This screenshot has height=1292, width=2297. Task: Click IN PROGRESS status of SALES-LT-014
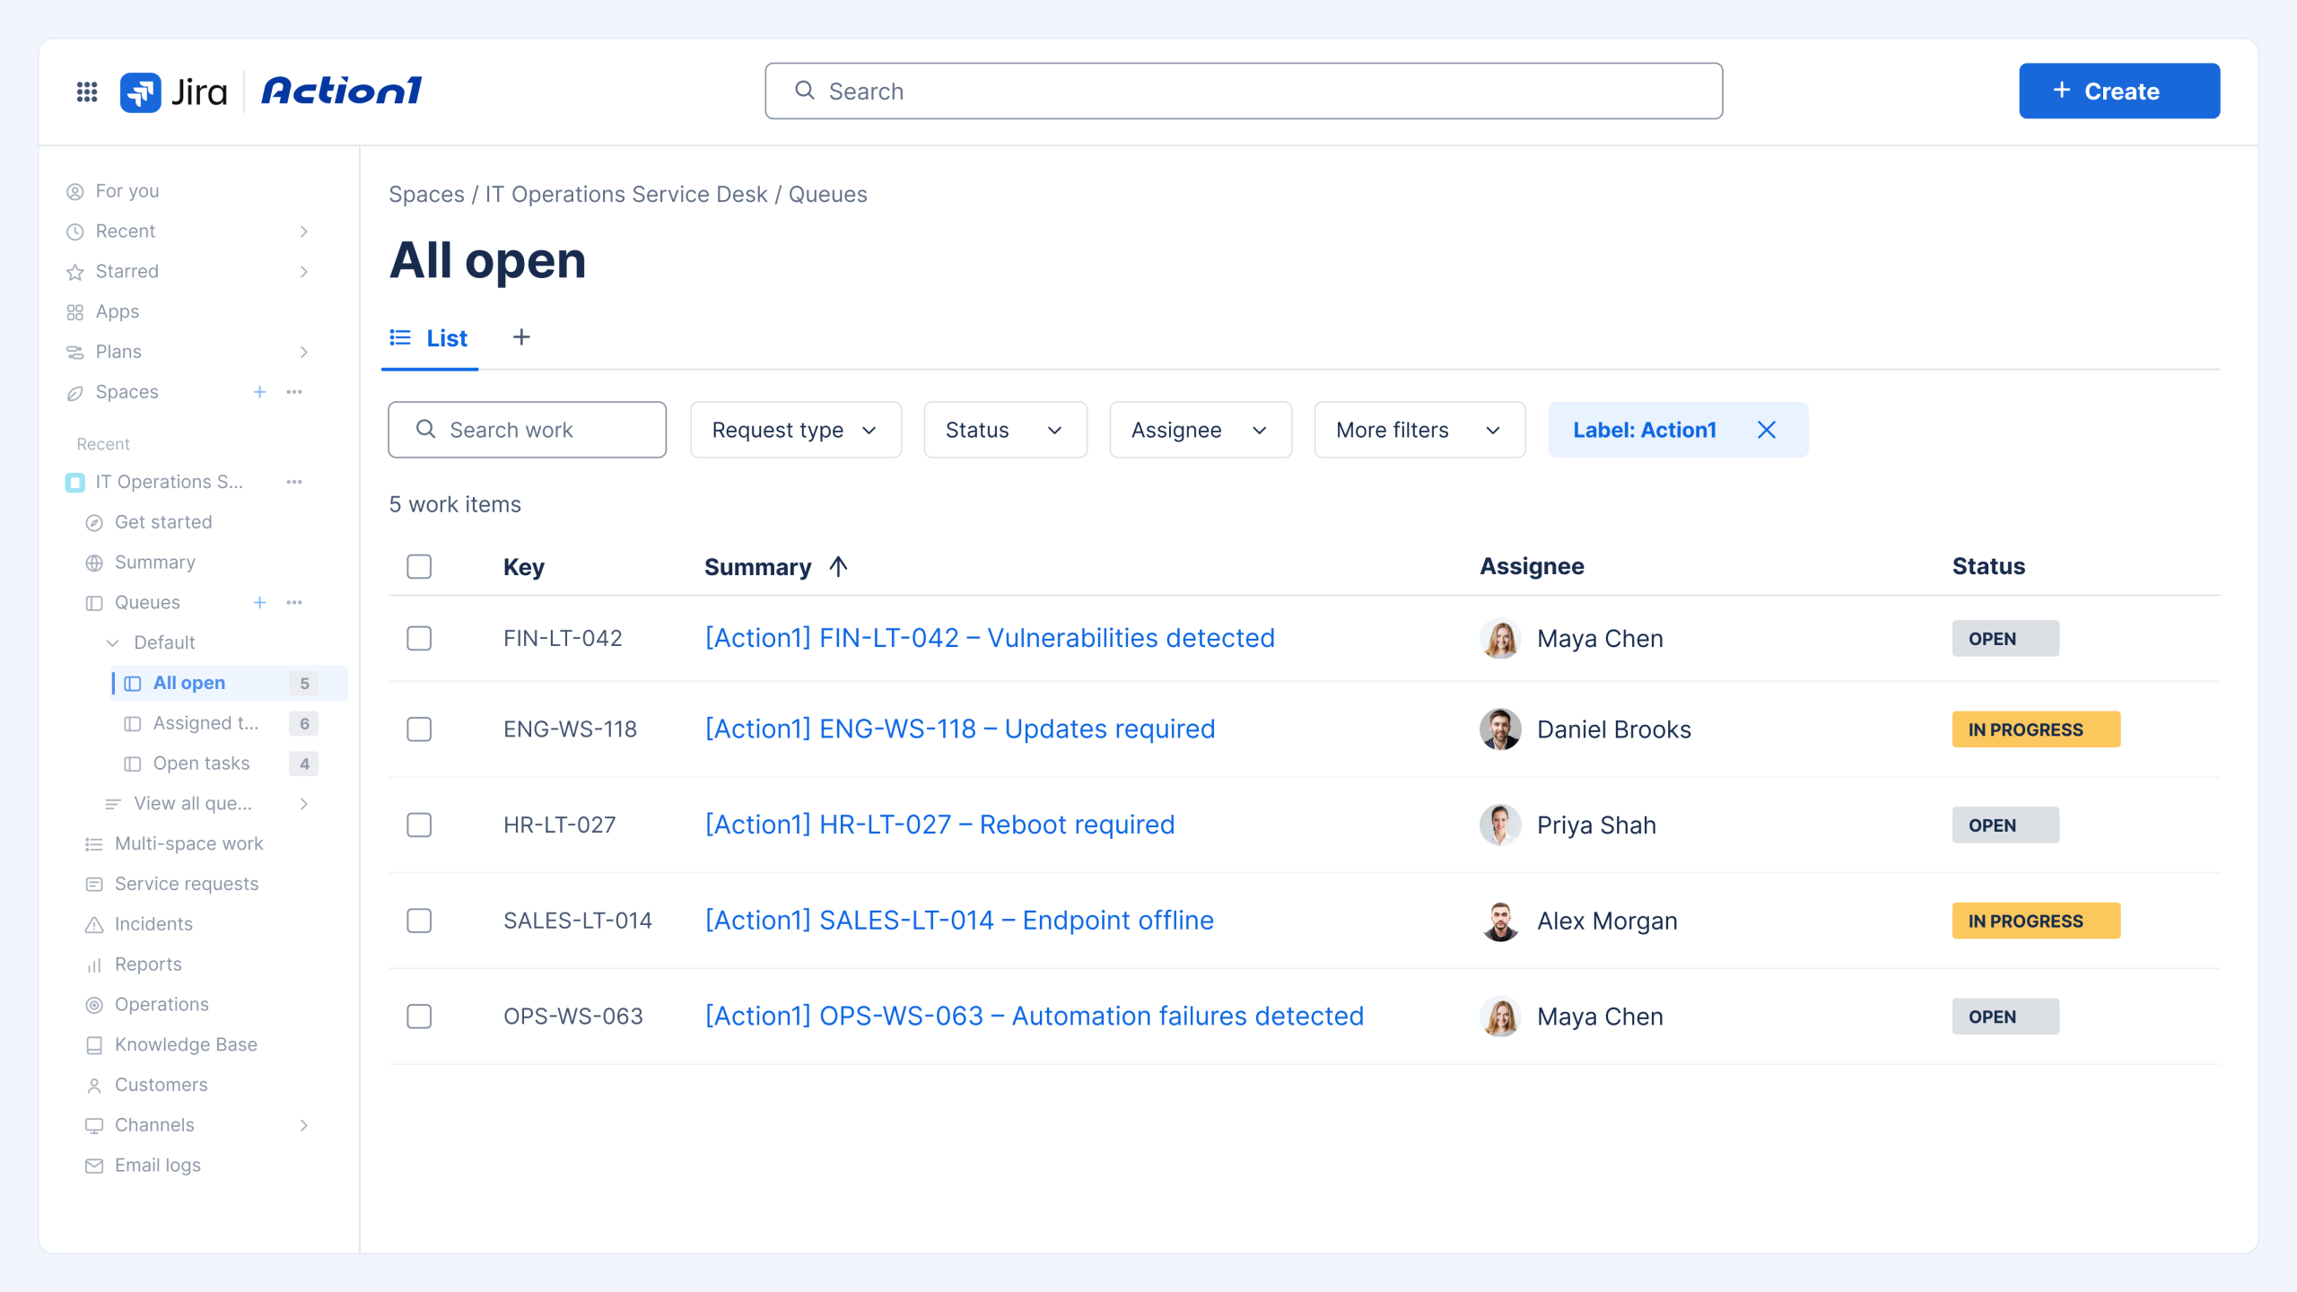[2036, 921]
